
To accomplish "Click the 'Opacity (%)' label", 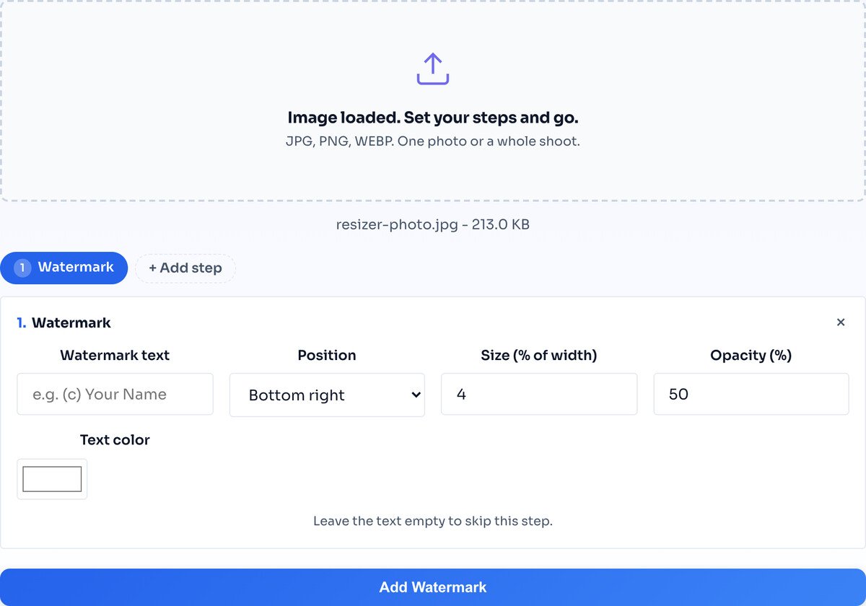I will click(x=751, y=355).
